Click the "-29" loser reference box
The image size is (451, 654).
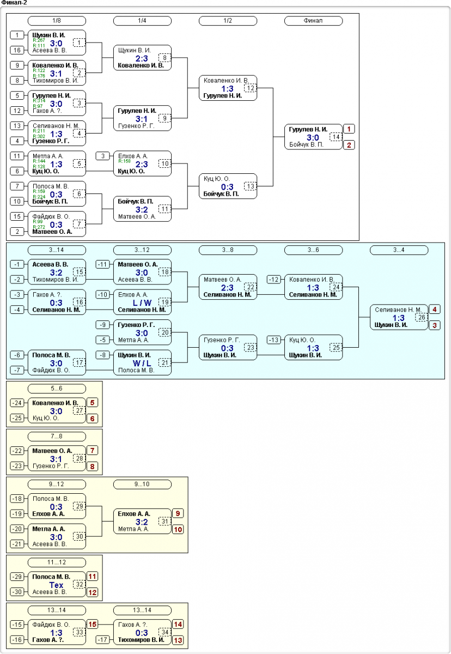point(17,577)
